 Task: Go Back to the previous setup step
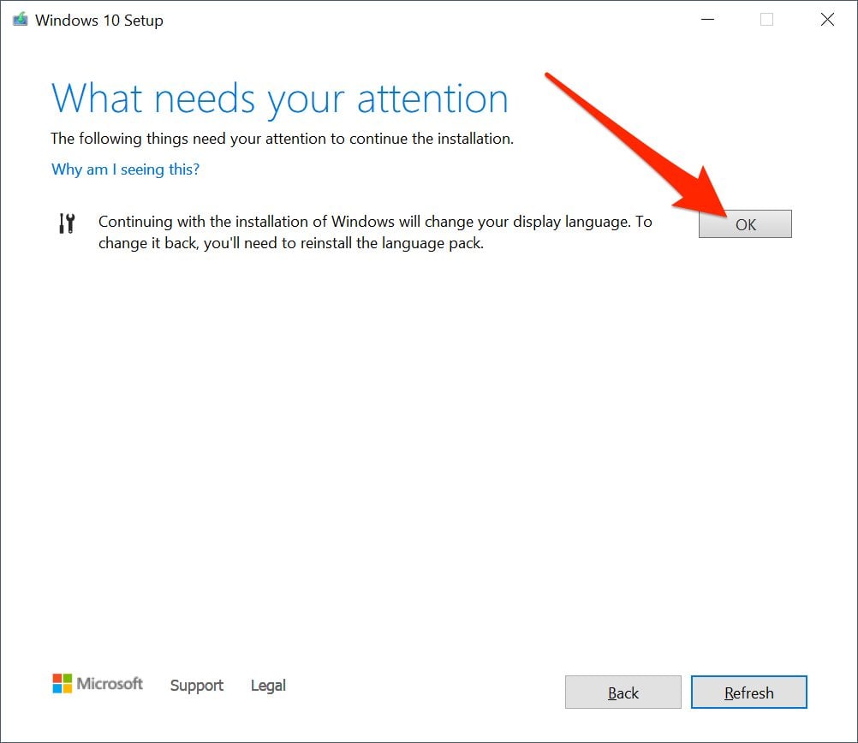[x=623, y=692]
